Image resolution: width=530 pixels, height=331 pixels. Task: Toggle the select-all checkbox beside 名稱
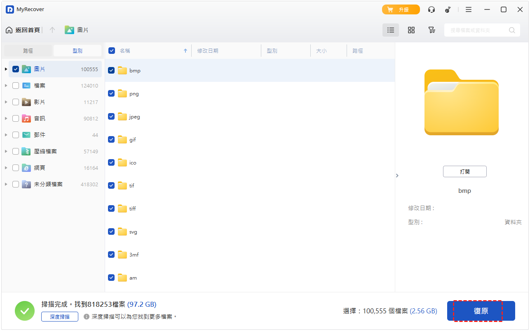coord(111,51)
